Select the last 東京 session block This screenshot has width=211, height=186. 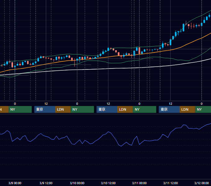(169, 109)
